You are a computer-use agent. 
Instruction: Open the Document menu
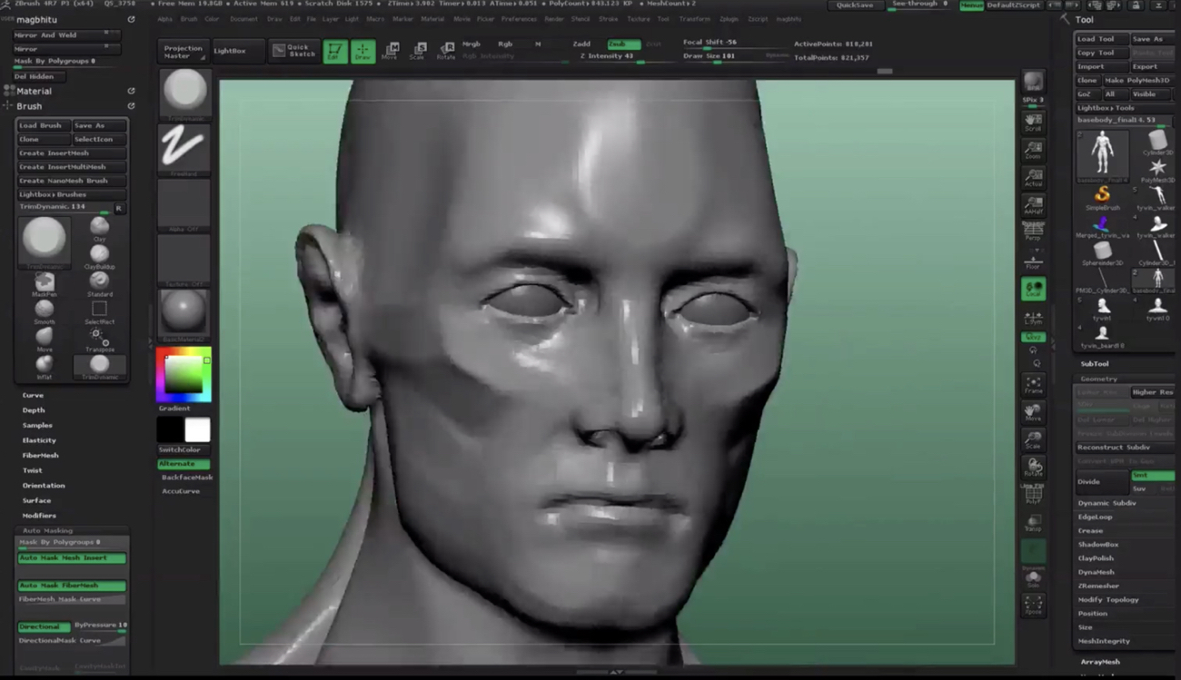pos(243,19)
